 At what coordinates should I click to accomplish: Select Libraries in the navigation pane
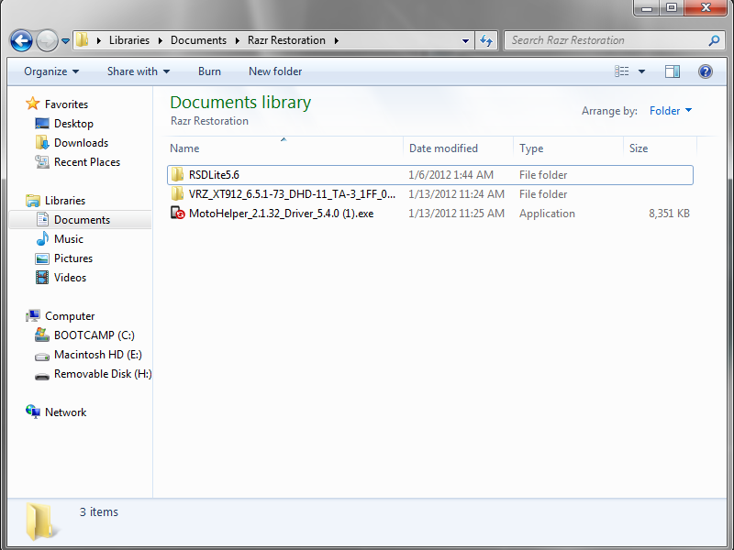point(65,201)
